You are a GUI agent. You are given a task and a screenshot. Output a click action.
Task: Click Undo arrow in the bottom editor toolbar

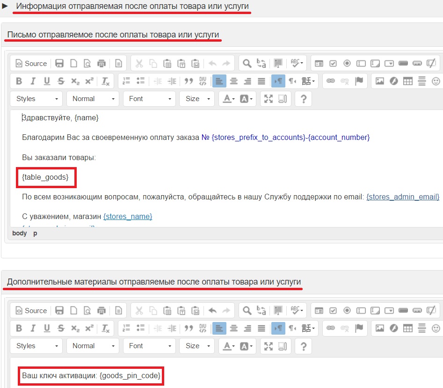pos(212,311)
